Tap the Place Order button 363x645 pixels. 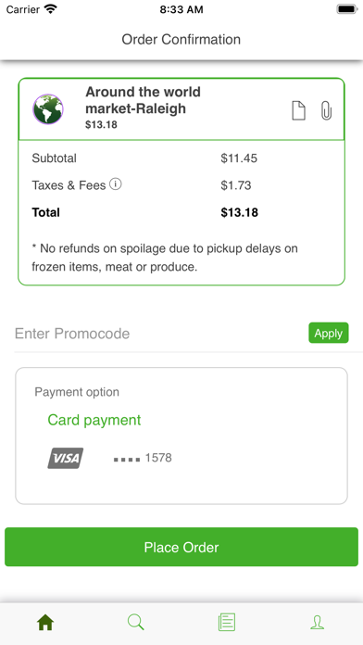[x=181, y=547]
